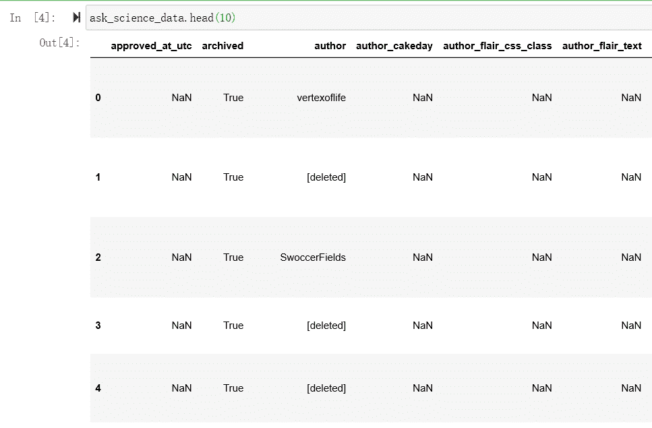
Task: Click the In [4] input prompt label
Action: click(33, 18)
